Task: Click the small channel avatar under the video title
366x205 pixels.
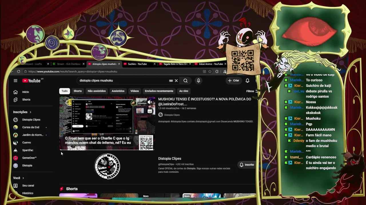Action: [160, 115]
